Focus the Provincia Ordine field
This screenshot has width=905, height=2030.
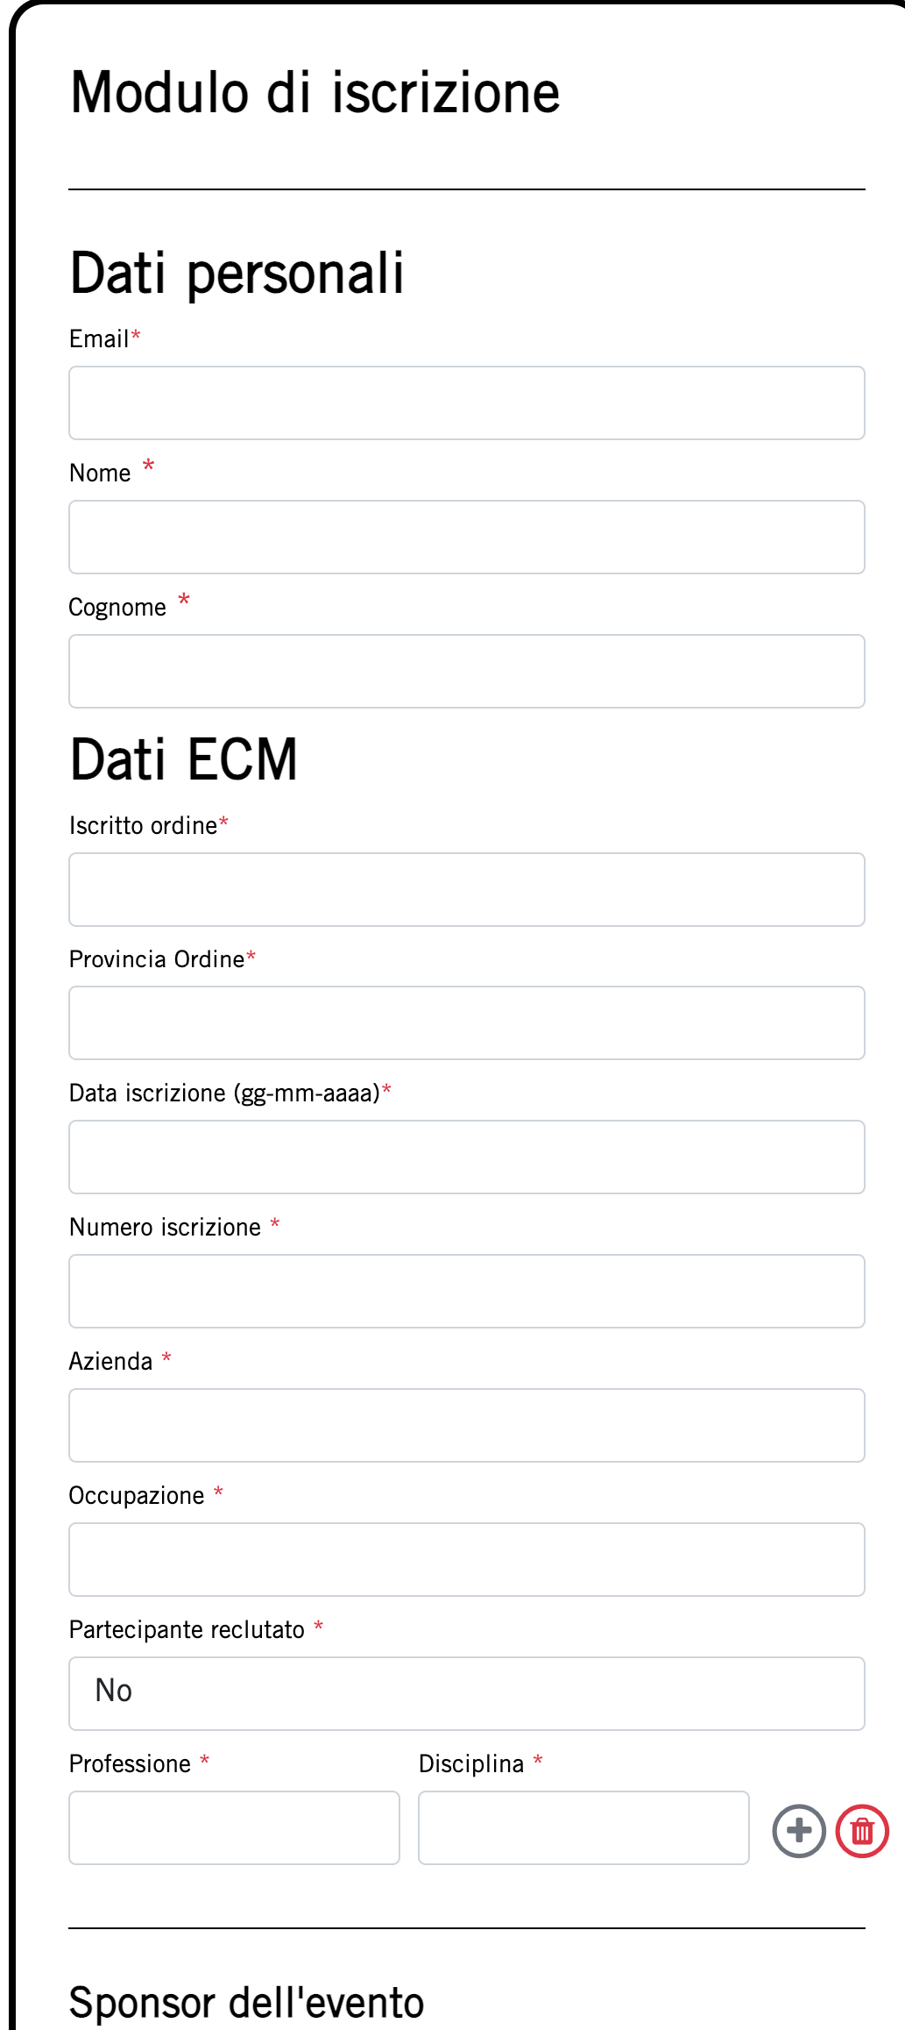coord(466,1022)
